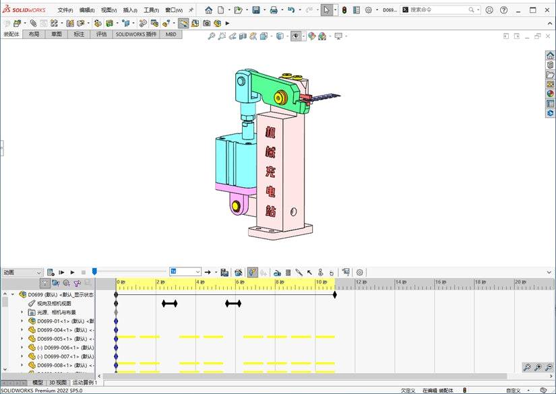Click the 2 秒 mark on timeline ruler
The height and width of the screenshot is (394, 556).
160,282
